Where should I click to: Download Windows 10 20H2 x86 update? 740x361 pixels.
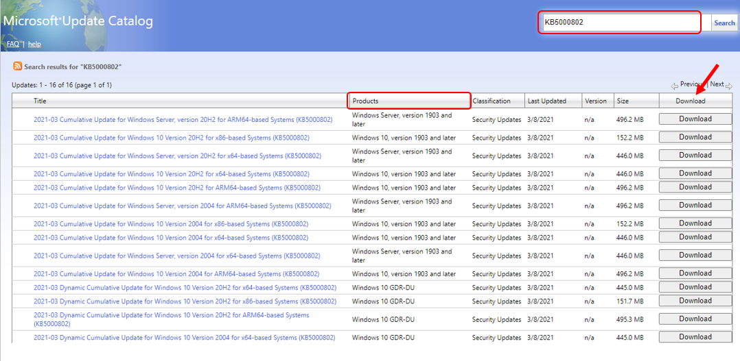click(695, 137)
